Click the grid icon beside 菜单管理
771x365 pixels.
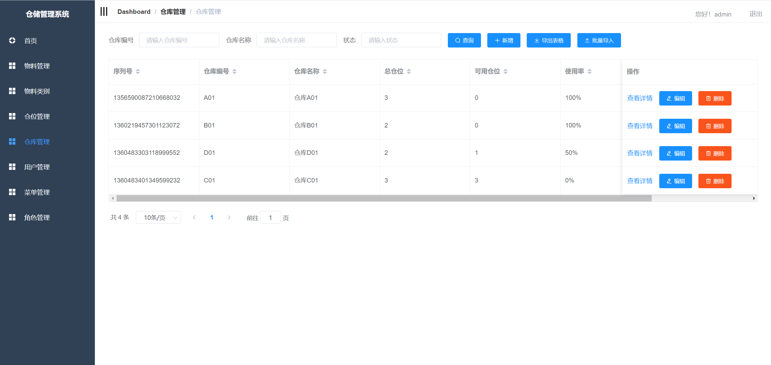(12, 192)
